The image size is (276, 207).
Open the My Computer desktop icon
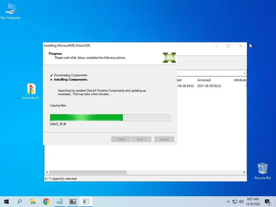click(x=11, y=11)
